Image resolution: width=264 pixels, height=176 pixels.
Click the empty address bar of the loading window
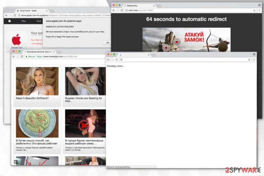(185, 60)
